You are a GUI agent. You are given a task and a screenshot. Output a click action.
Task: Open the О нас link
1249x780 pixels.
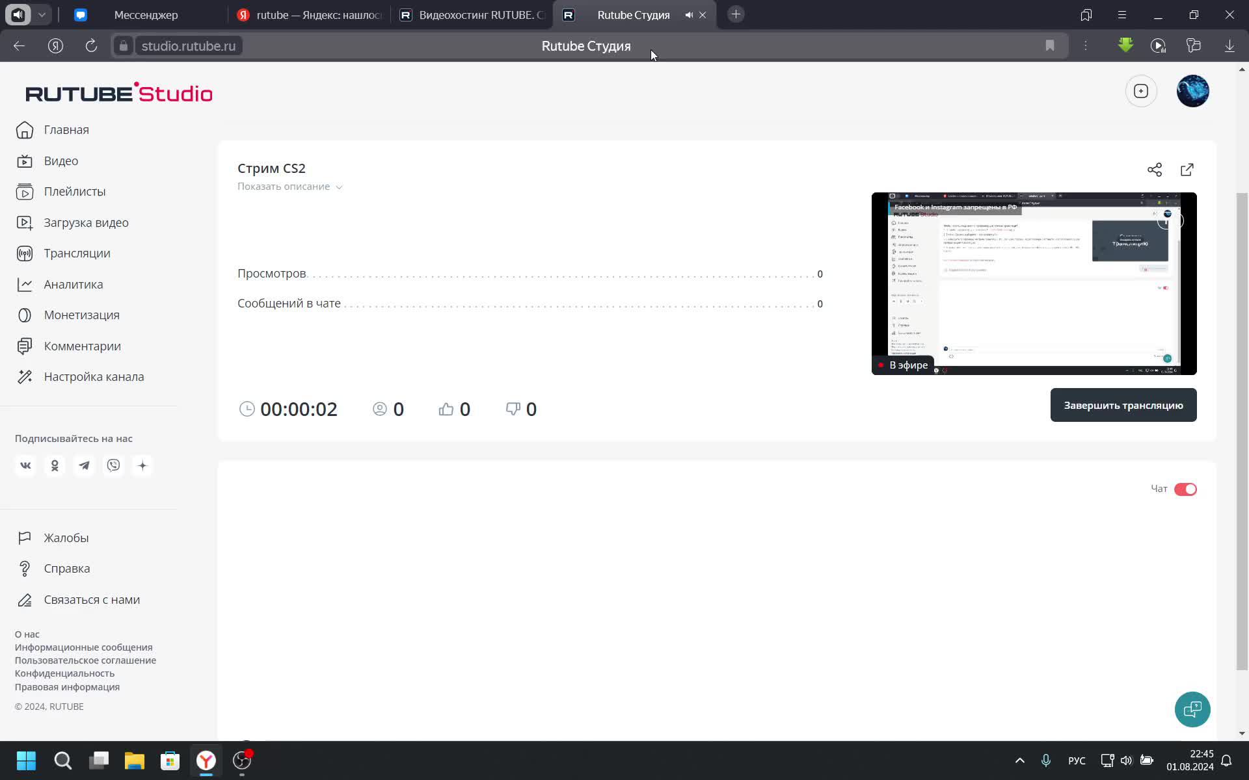coord(27,634)
